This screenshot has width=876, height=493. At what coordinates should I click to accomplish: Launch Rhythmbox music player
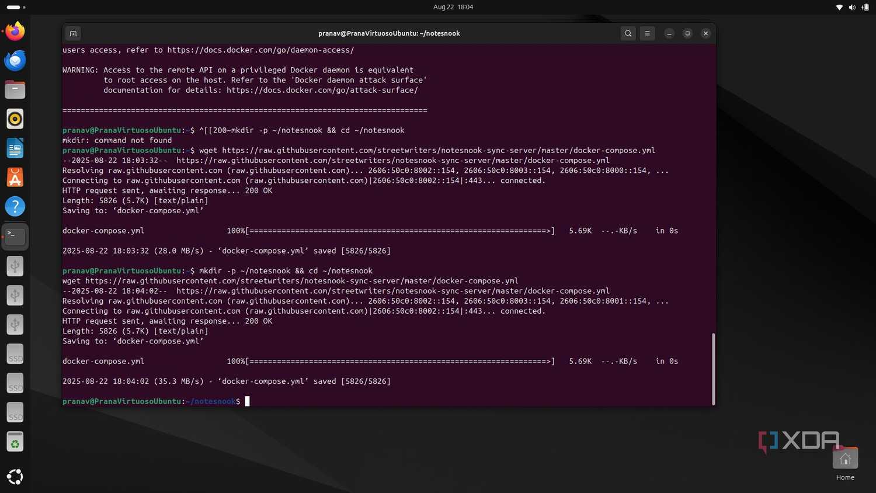[15, 119]
